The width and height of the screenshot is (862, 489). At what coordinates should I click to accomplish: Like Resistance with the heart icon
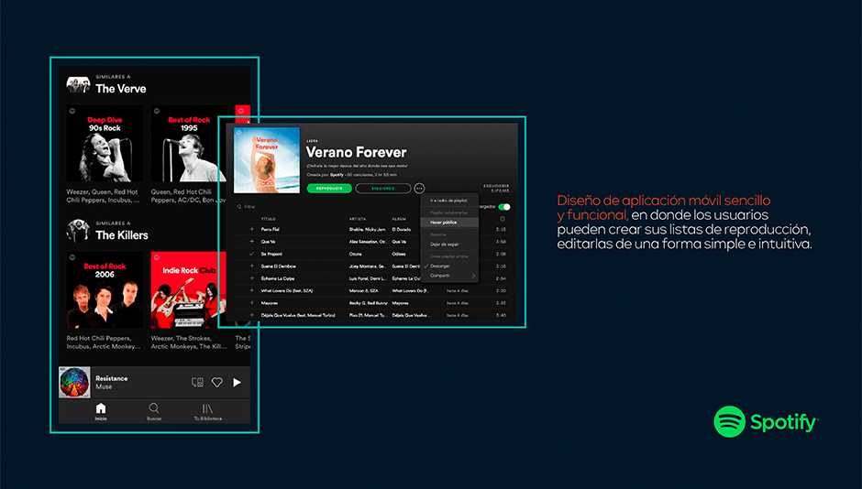(x=217, y=383)
